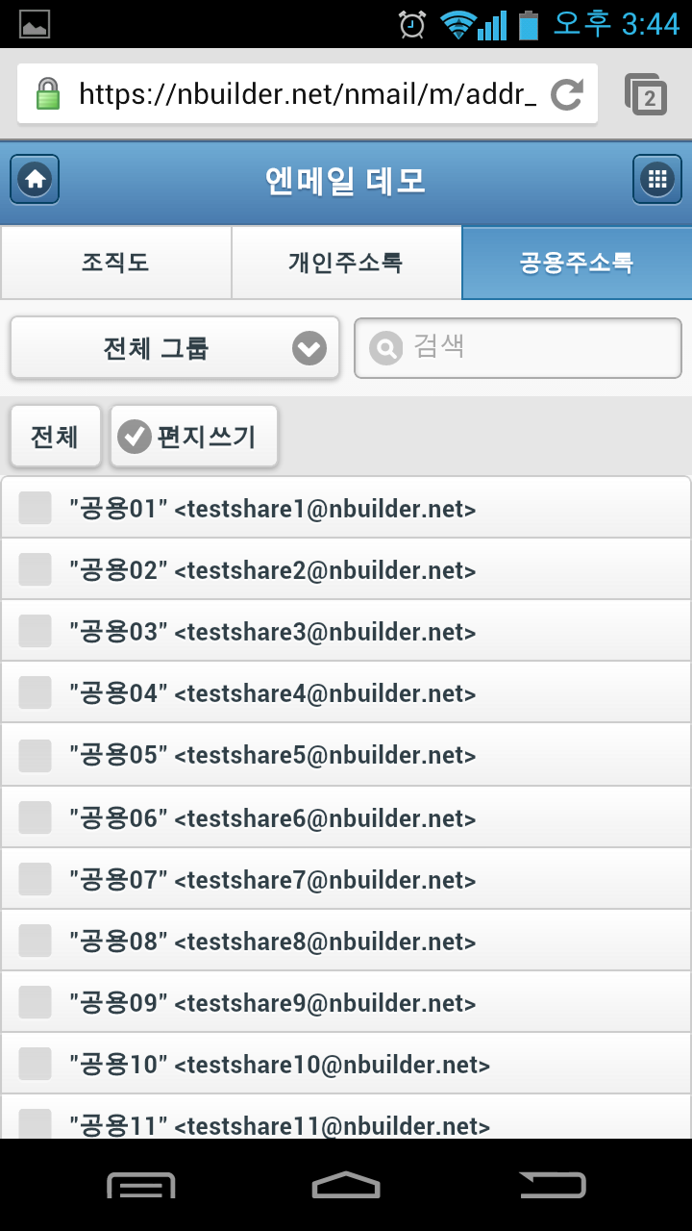Select the 공용주소록 tab
692x1231 pixels.
577,263
